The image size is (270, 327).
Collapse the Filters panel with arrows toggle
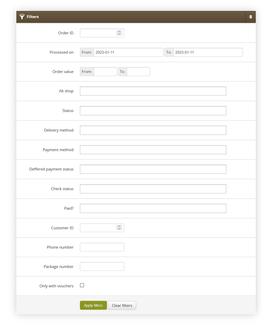[x=251, y=17]
